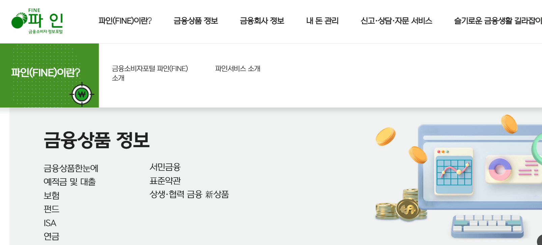Open 금융소비자포털 파인(FINE) 소개 link
The width and height of the screenshot is (542, 245).
[150, 73]
